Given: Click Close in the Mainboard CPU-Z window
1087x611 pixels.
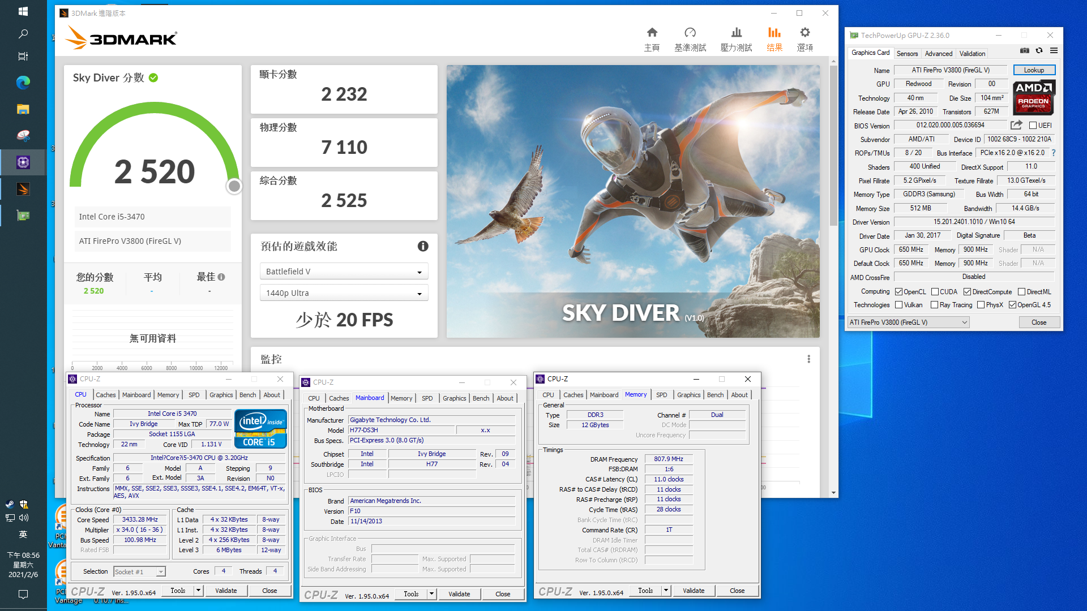Looking at the screenshot, I should coord(503,594).
